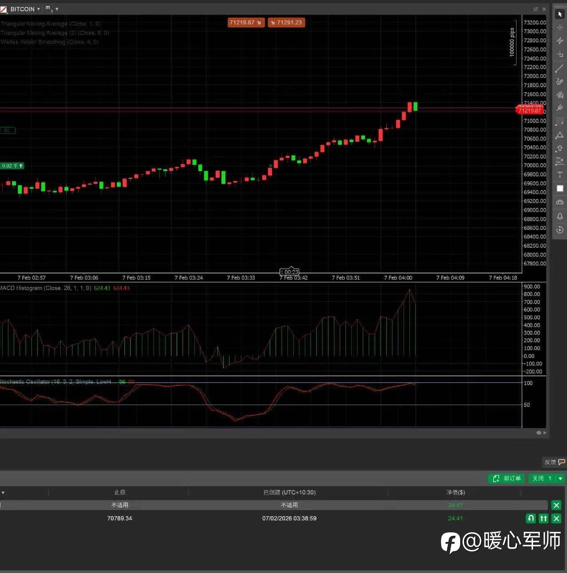The image size is (567, 573).
Task: Click the Triangular Moving Average (Close, 1, 0) label
Action: (x=50, y=24)
